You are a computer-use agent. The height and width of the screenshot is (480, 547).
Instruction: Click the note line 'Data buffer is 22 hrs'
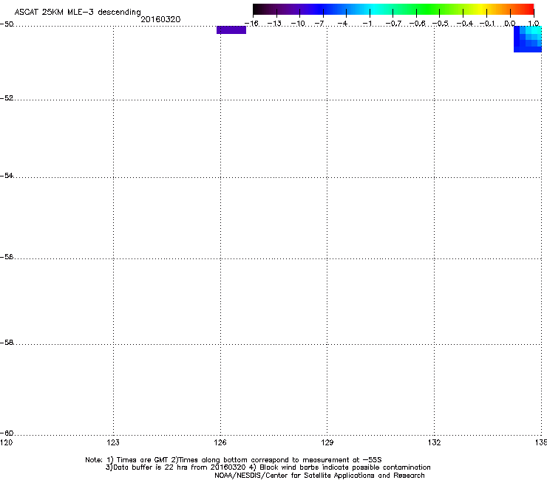click(x=268, y=467)
